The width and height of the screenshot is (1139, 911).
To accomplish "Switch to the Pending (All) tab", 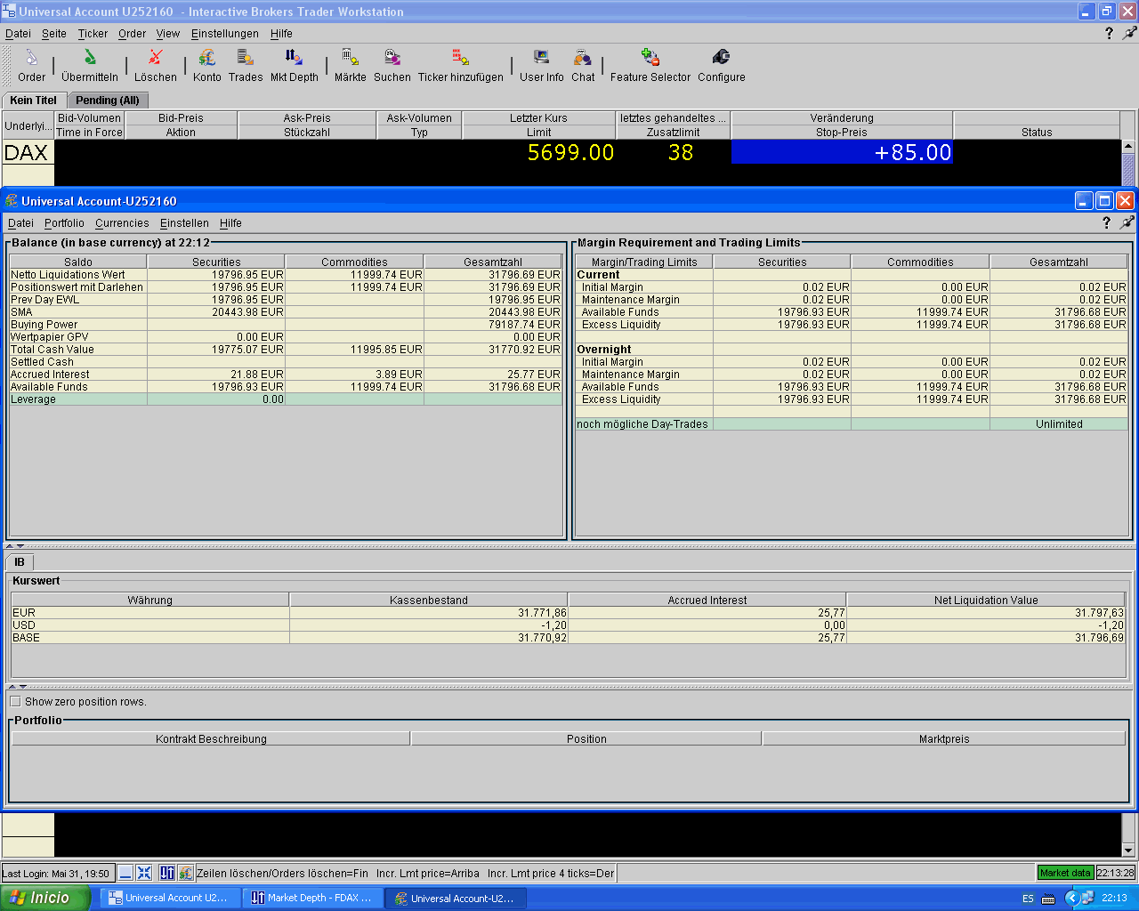I will point(108,100).
